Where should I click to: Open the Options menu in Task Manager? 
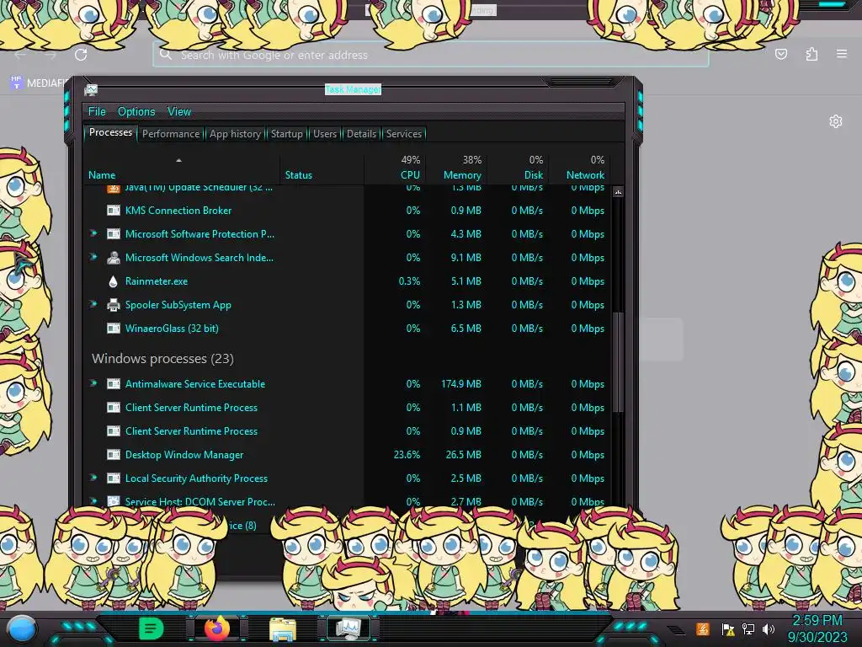click(136, 112)
